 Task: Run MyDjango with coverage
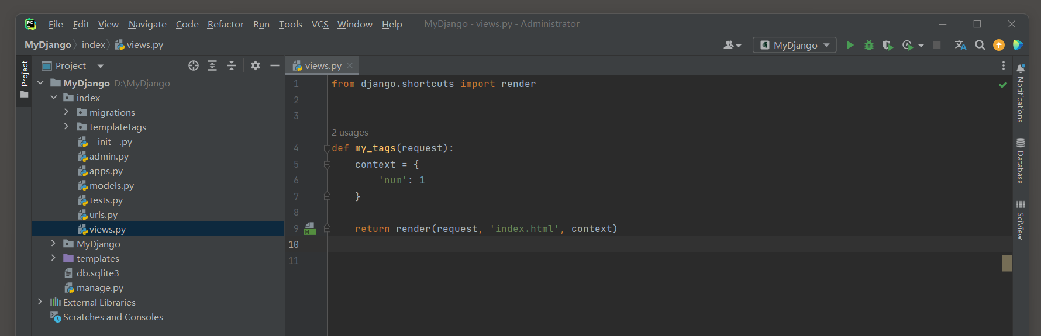(888, 45)
